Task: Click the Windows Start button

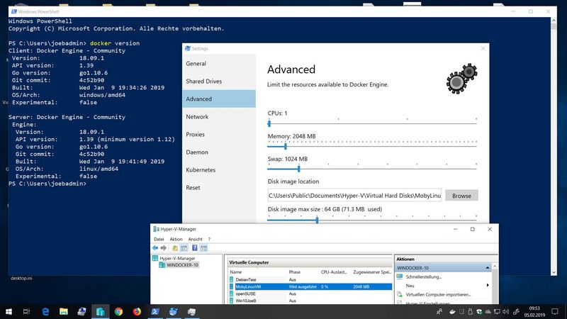Action: [9, 311]
